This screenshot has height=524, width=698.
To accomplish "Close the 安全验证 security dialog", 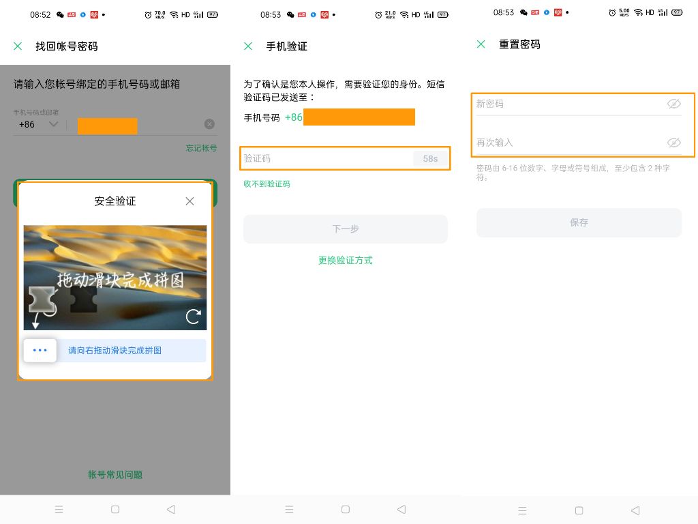I will click(189, 201).
